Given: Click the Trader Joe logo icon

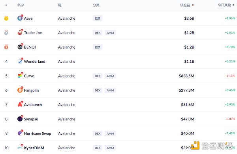Looking at the screenshot, I should 20,32.
